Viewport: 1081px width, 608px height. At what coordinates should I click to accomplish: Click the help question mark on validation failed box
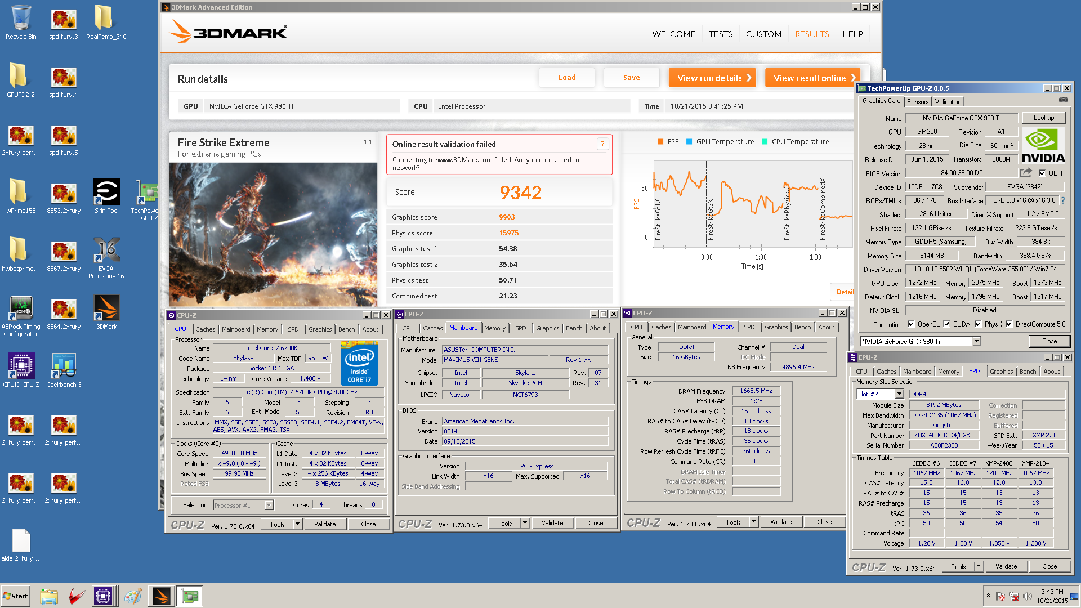pos(602,144)
